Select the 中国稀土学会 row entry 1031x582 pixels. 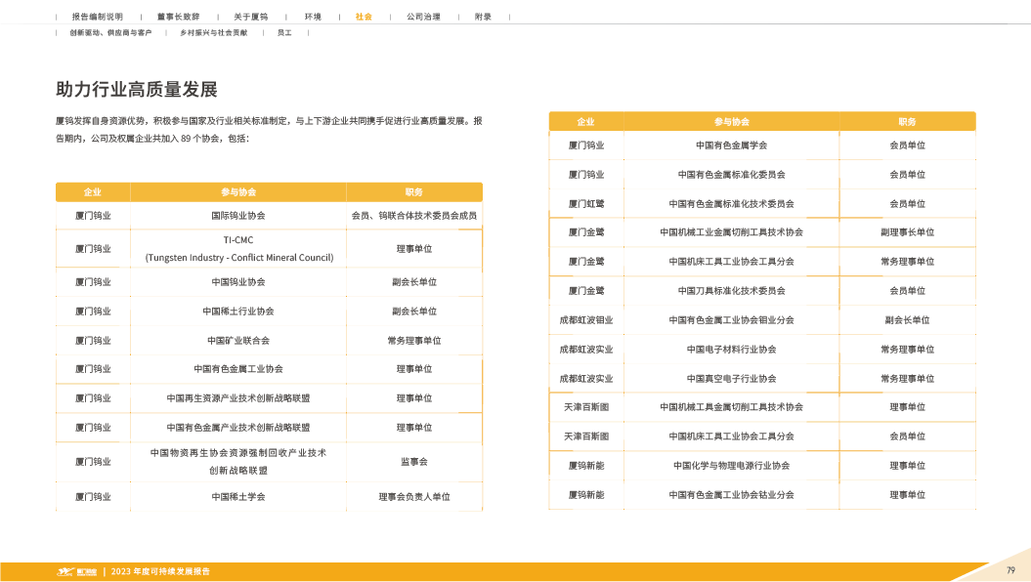click(x=238, y=497)
